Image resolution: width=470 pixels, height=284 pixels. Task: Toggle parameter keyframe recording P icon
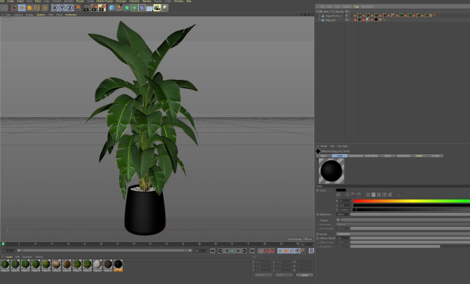pyautogui.click(x=298, y=251)
